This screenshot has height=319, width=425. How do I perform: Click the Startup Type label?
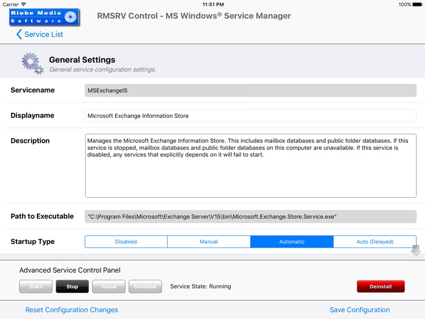click(32, 241)
